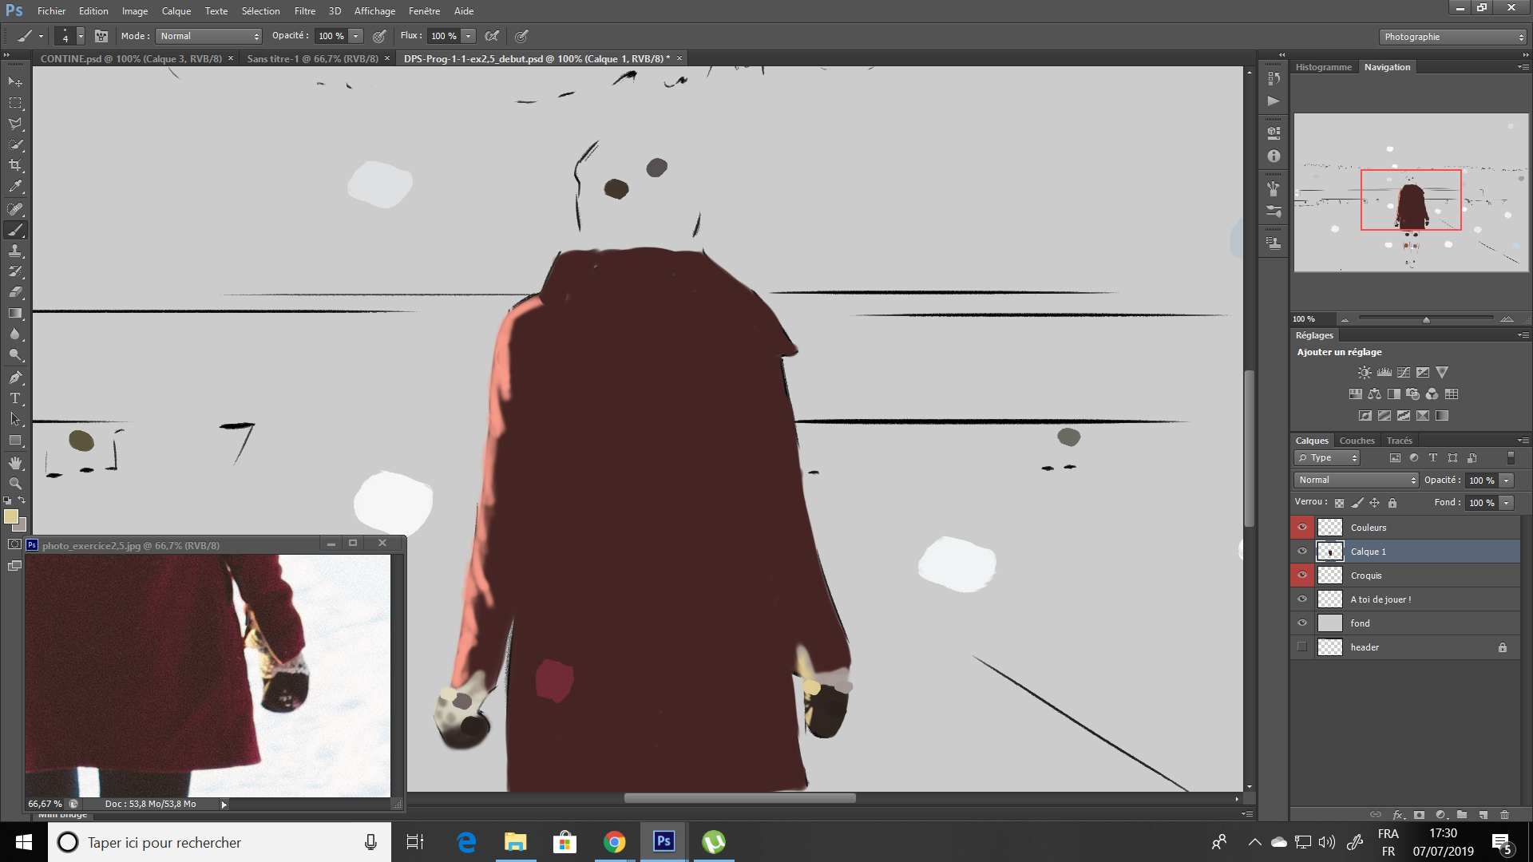
Task: Toggle visibility of the fond layer
Action: tap(1302, 623)
